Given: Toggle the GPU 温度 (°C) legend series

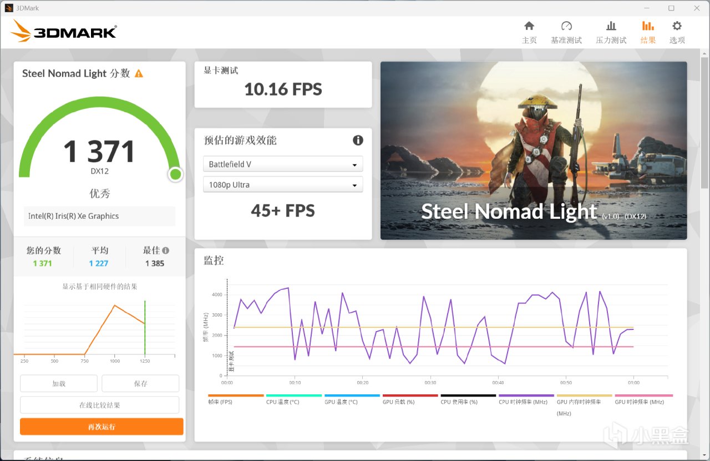Looking at the screenshot, I should [x=352, y=399].
